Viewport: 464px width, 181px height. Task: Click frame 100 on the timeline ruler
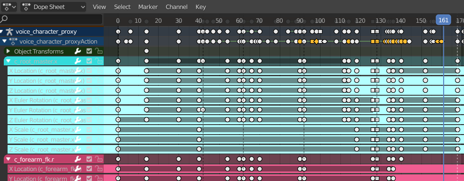coord(320,20)
